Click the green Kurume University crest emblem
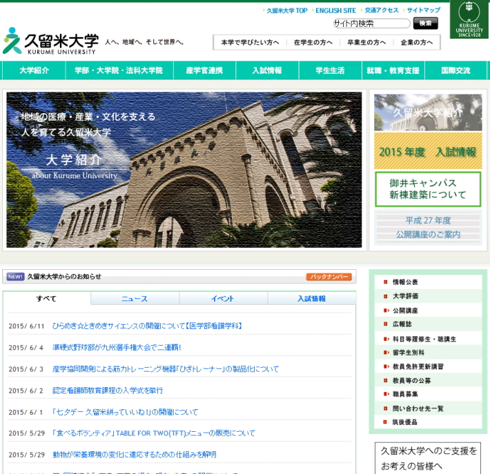The height and width of the screenshot is (474, 490). [x=469, y=19]
